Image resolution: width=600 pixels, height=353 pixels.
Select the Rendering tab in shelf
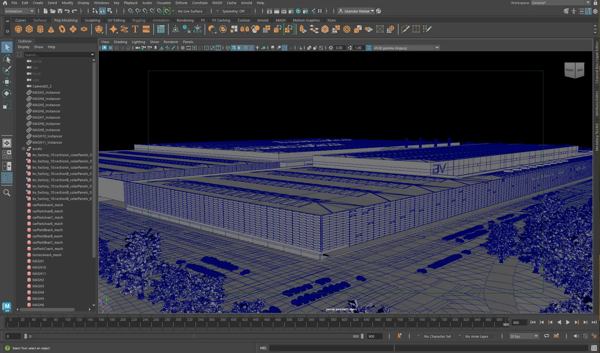[185, 20]
